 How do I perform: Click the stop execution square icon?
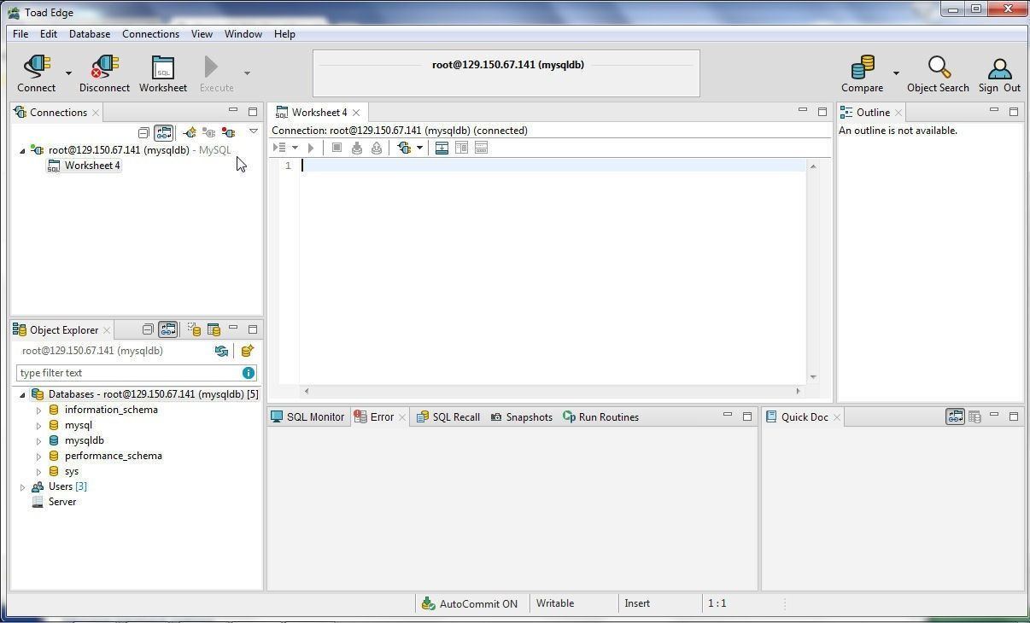337,148
